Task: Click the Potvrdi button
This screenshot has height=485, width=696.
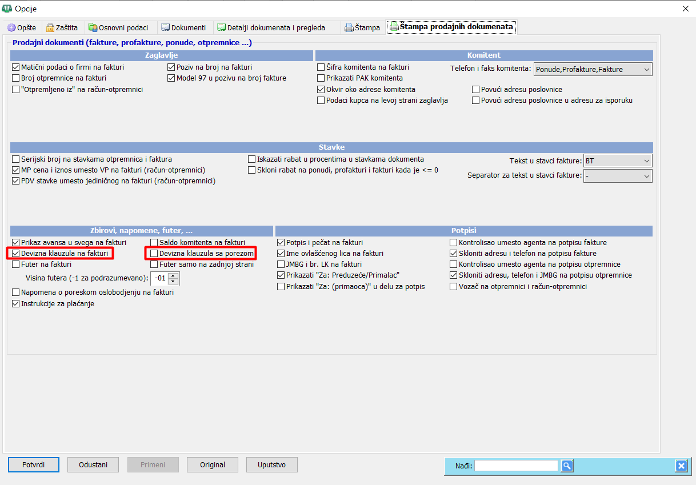Action: click(x=34, y=464)
